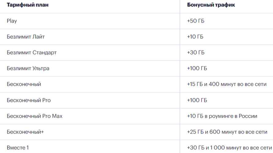
Task: Click the "Бесконечный Pro" tariff name
Action: tap(29, 100)
